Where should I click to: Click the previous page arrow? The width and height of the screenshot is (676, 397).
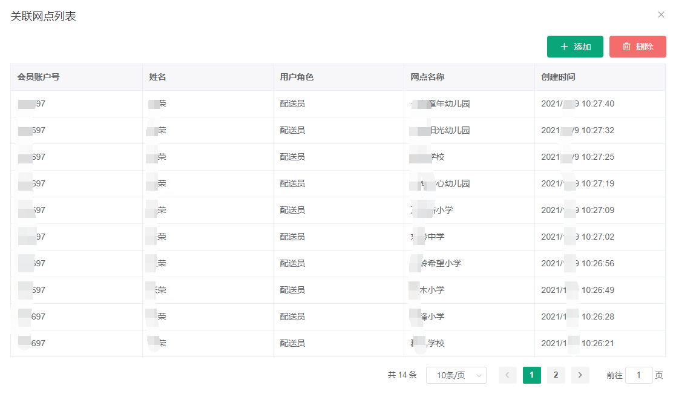click(x=507, y=375)
